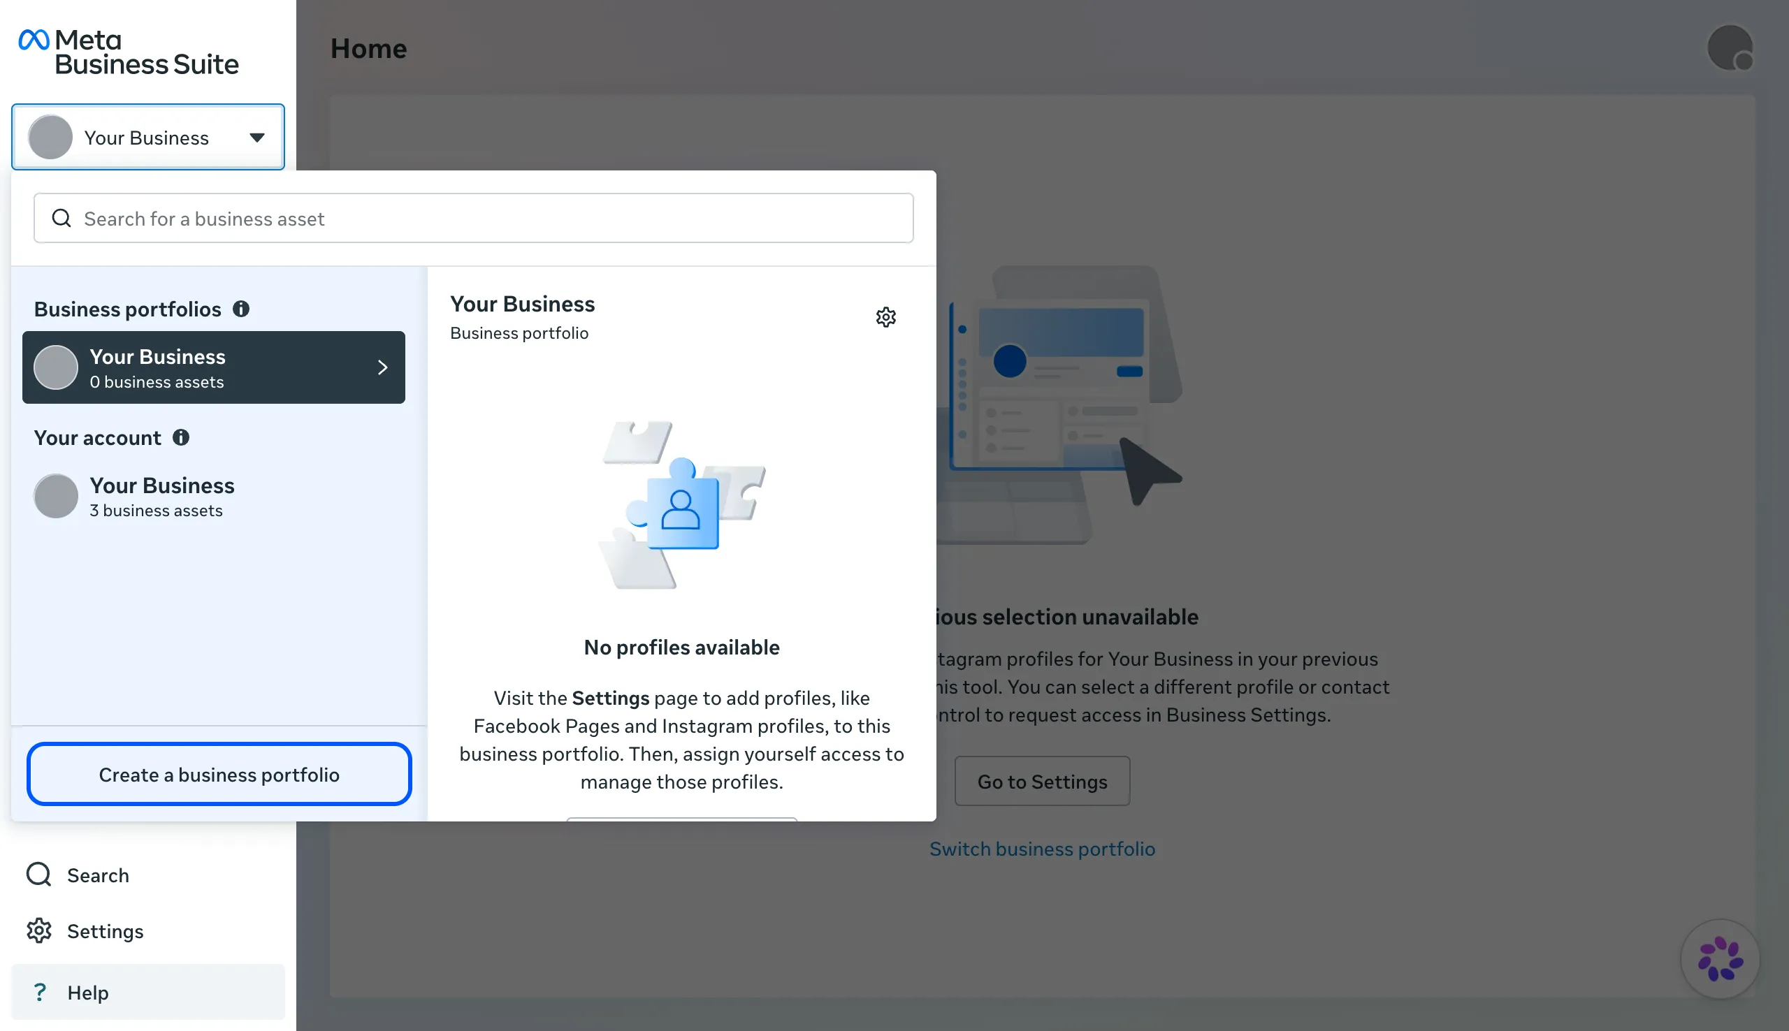Click the puzzle pieces illustration

coord(682,504)
